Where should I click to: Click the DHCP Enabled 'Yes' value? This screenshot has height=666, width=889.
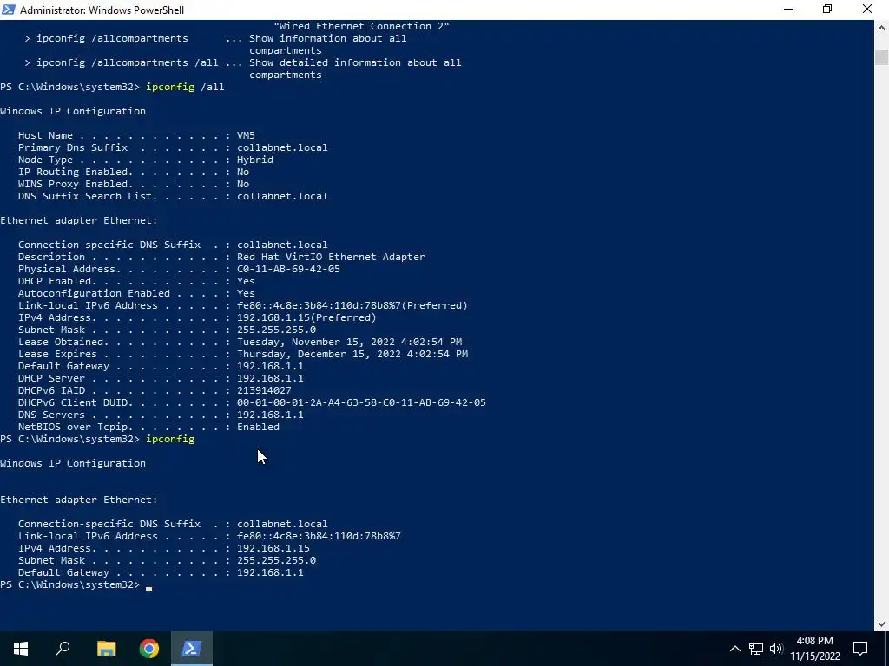click(x=246, y=281)
